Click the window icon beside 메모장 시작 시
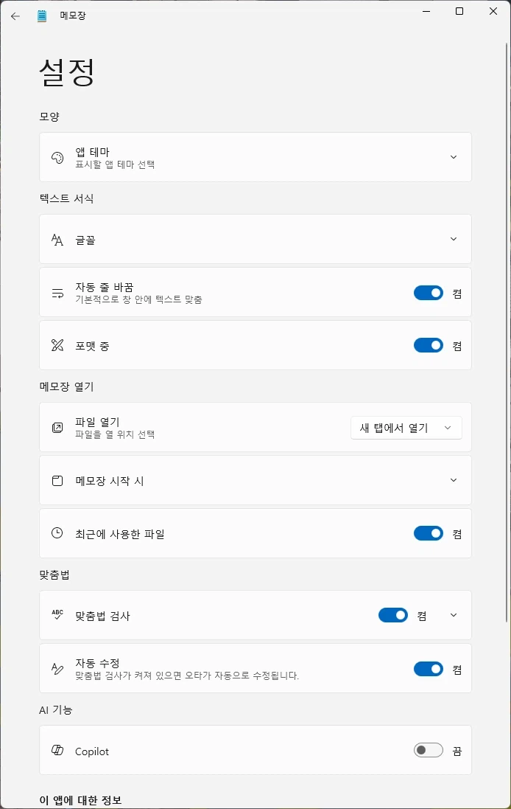This screenshot has height=809, width=511. (x=57, y=480)
